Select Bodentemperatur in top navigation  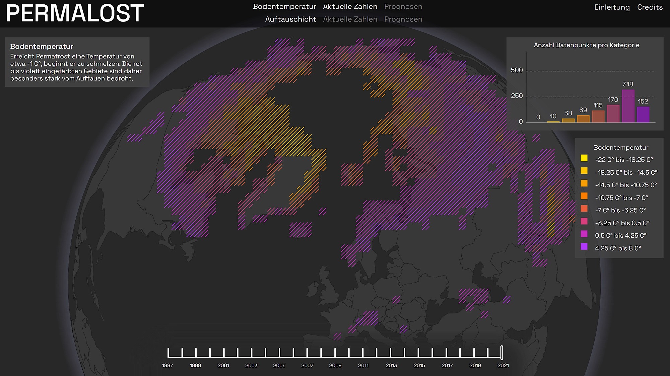tap(284, 6)
